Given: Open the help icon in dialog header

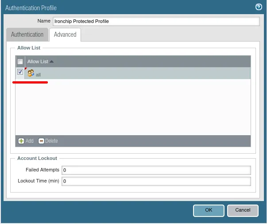Looking at the screenshot, I should point(259,7).
